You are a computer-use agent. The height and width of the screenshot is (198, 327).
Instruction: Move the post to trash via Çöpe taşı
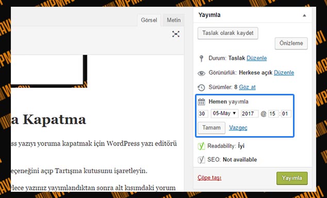pyautogui.click(x=209, y=177)
